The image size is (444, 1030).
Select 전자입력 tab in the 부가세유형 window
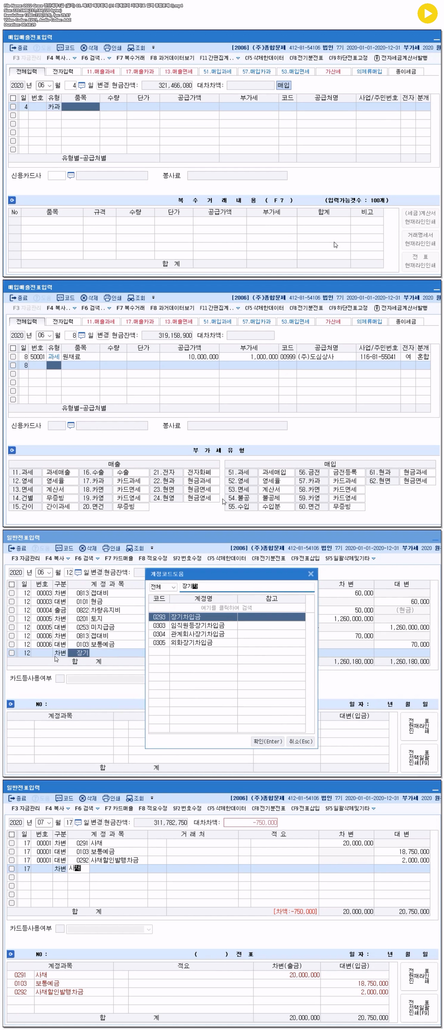tap(63, 321)
